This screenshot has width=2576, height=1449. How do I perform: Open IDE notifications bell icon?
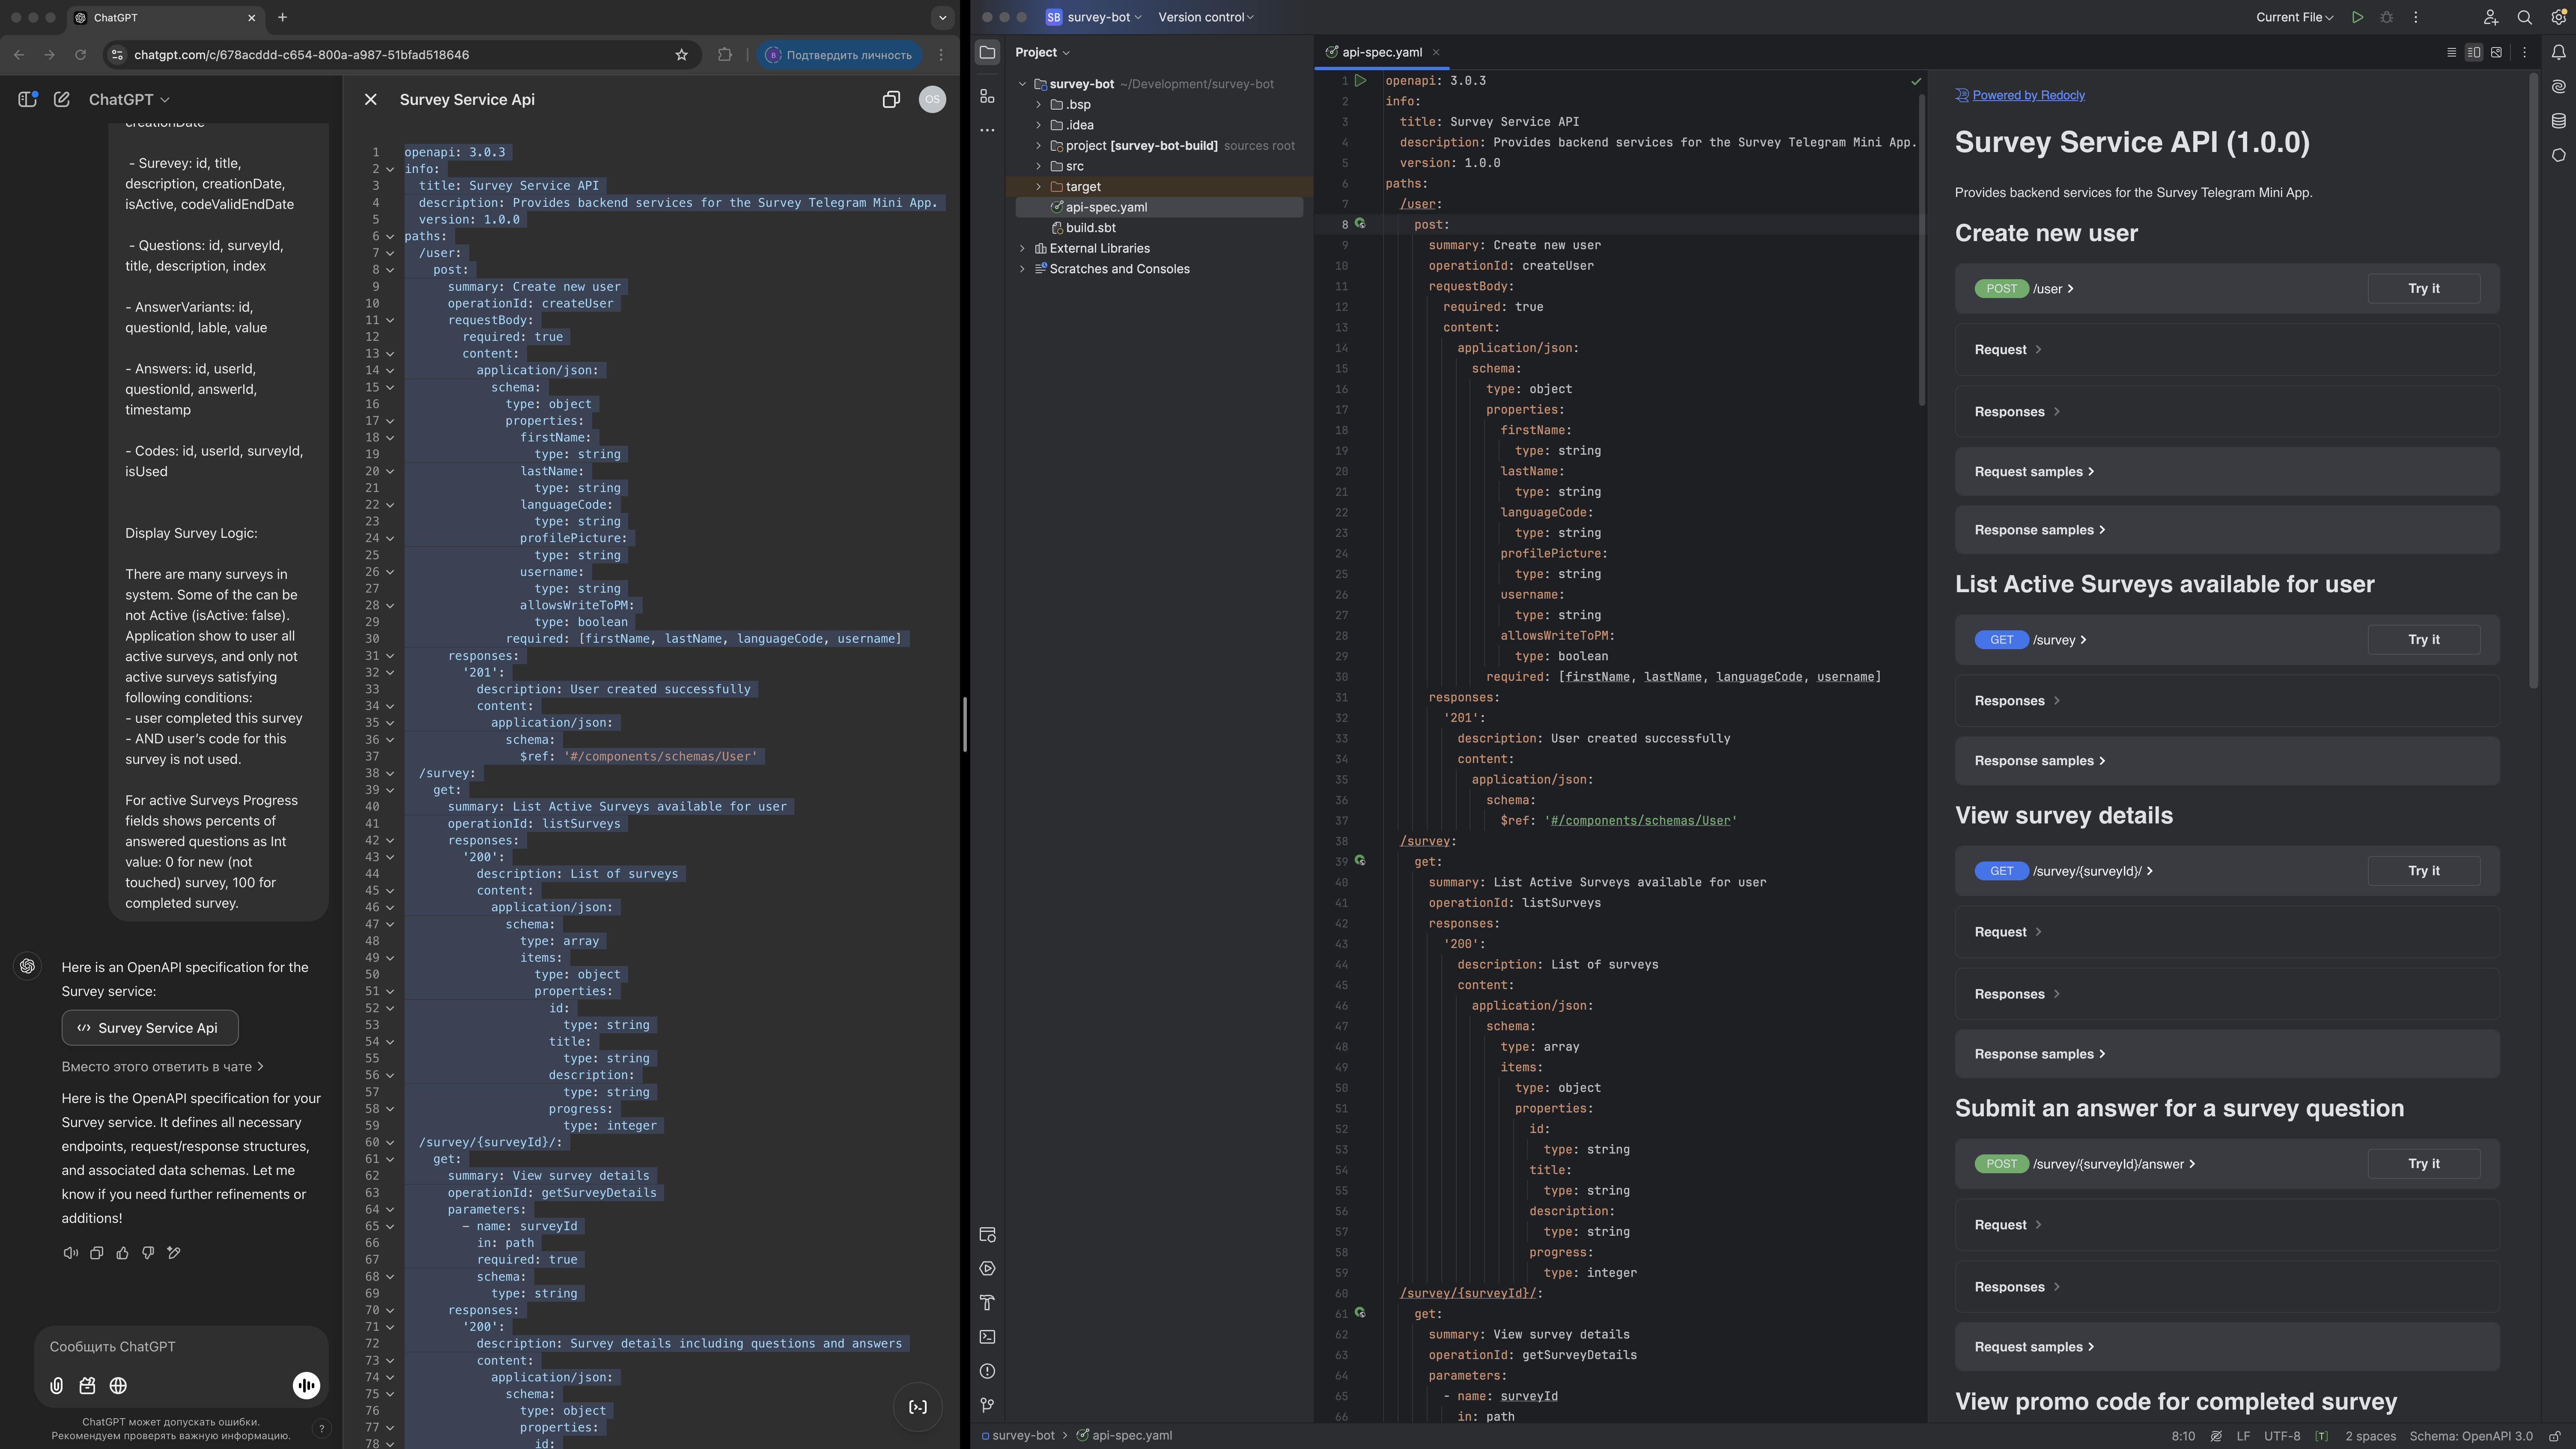click(x=2559, y=52)
